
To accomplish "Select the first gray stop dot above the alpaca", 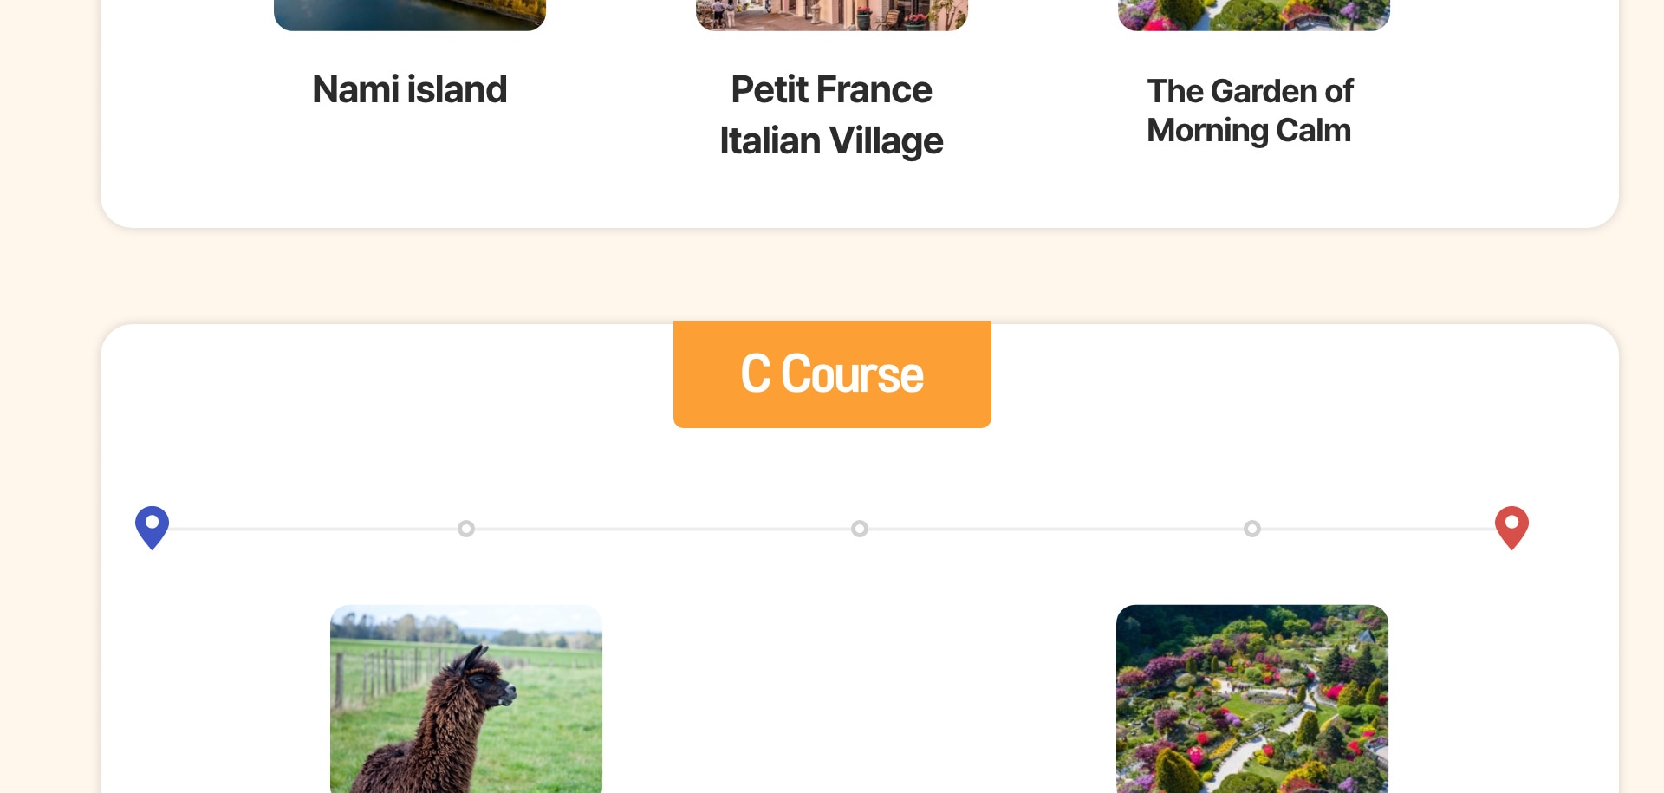I will (466, 529).
